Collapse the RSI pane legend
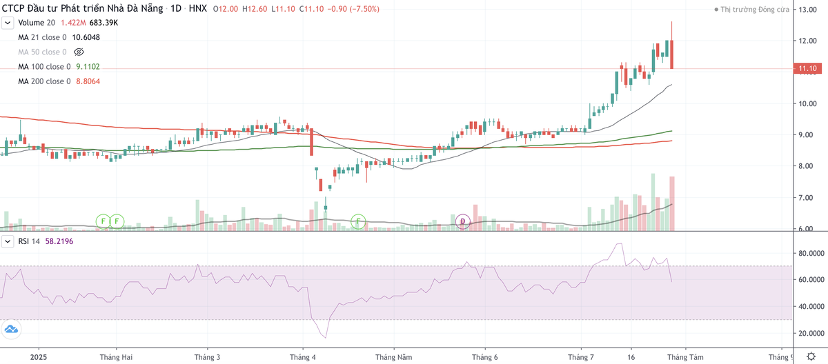 point(8,241)
